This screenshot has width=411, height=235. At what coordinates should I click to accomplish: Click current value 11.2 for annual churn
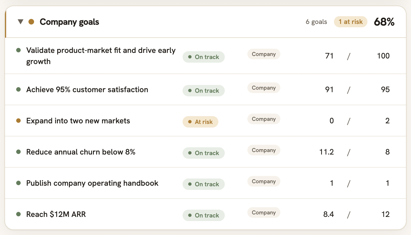tap(327, 152)
